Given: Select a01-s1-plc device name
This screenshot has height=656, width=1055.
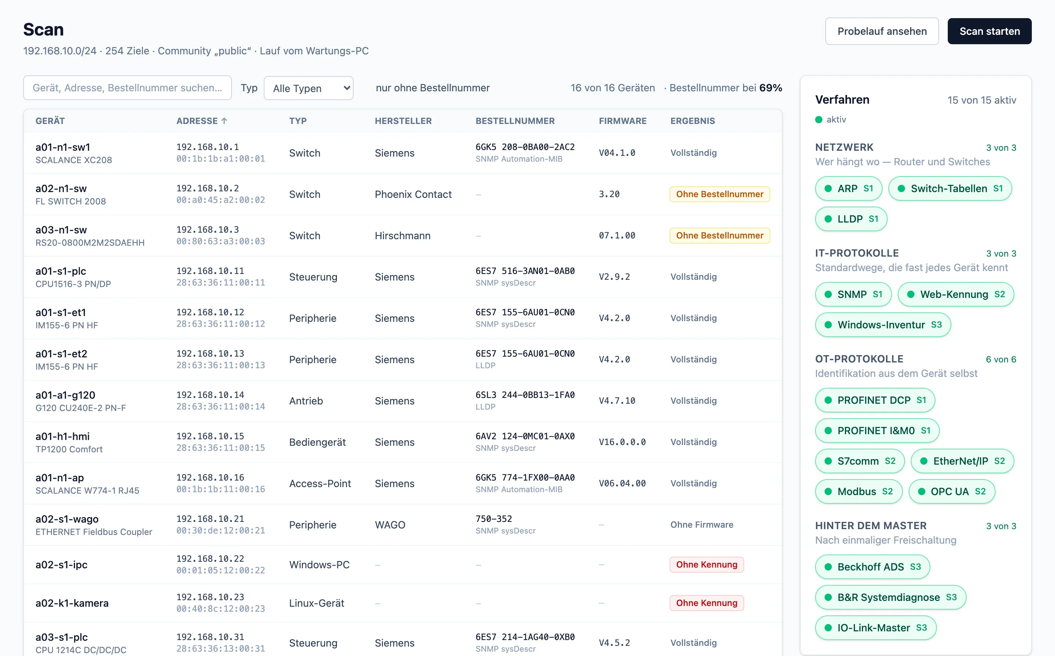Looking at the screenshot, I should pos(61,271).
